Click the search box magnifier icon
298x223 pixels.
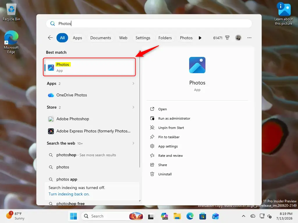(x=52, y=24)
